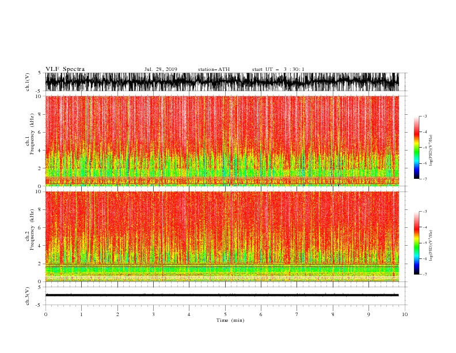
Task: Click time axis tick label '5'
Action: 225,314
